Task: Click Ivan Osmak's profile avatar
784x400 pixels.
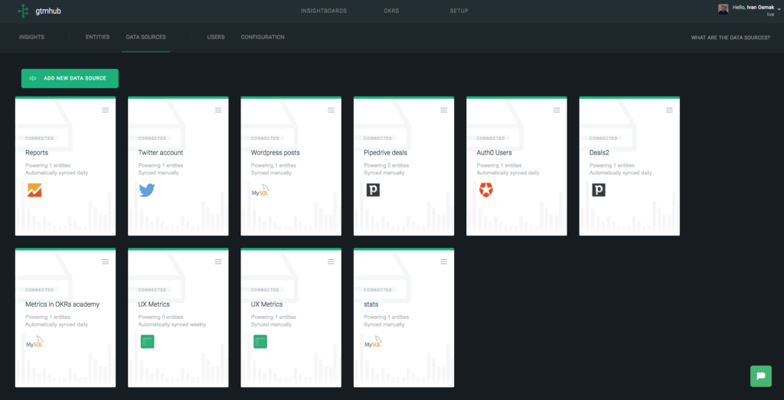Action: (x=723, y=9)
